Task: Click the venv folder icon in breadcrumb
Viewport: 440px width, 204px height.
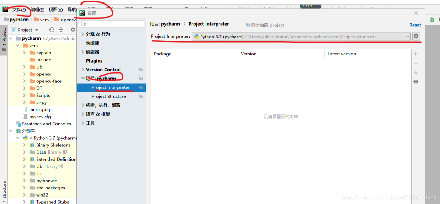Action: coord(36,20)
